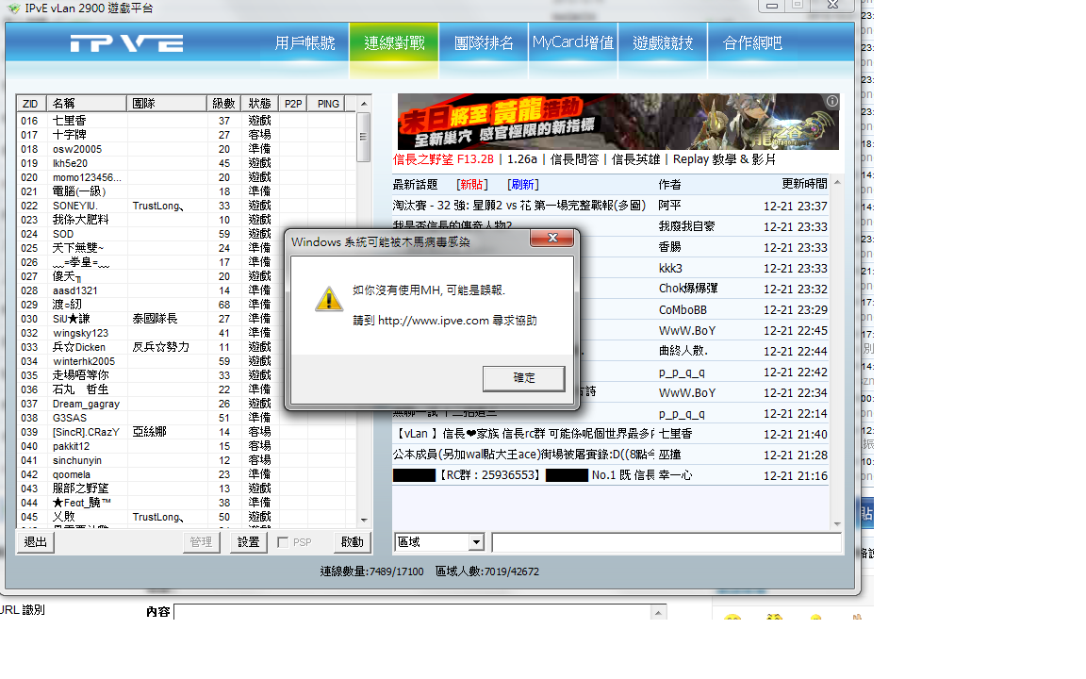Open the 信長之野望 F13.2B link
Screen dimensions: 1086x679
pyautogui.click(x=443, y=159)
